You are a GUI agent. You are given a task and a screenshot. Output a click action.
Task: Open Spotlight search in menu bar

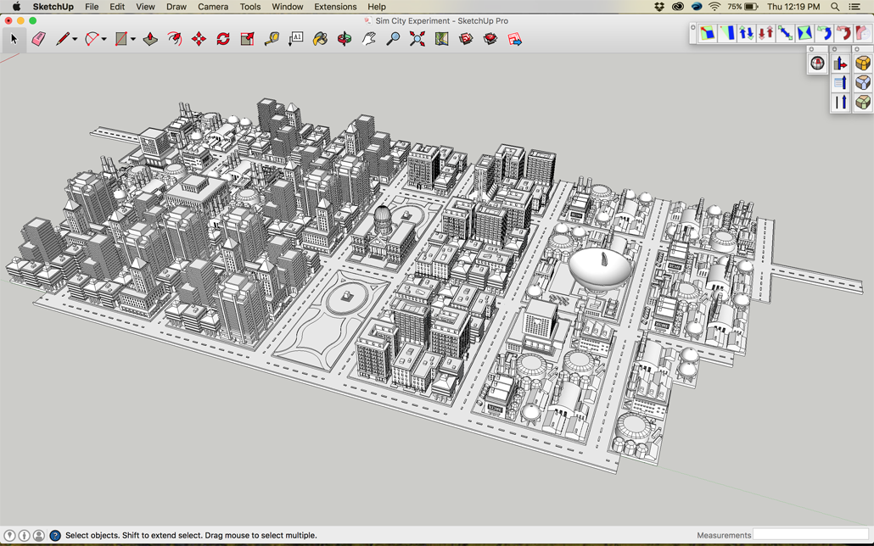click(835, 7)
